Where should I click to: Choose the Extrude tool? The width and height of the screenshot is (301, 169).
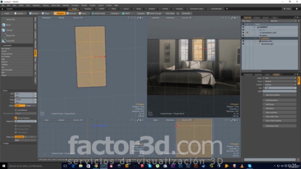[17, 30]
